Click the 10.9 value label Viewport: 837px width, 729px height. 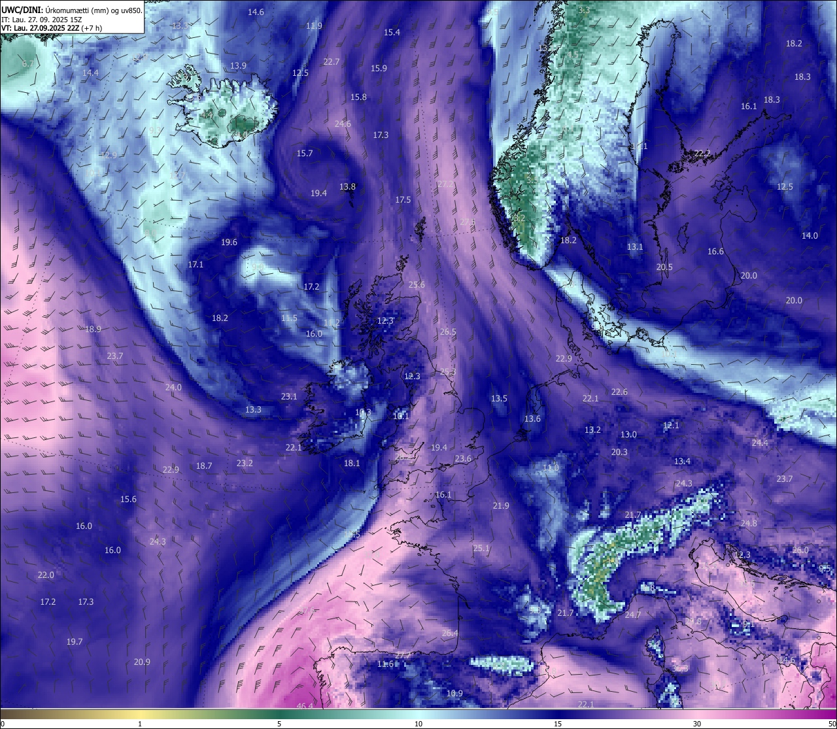click(454, 694)
